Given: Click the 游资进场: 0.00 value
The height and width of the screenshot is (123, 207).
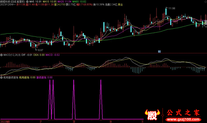Looking at the screenshot, I should click(x=44, y=78).
